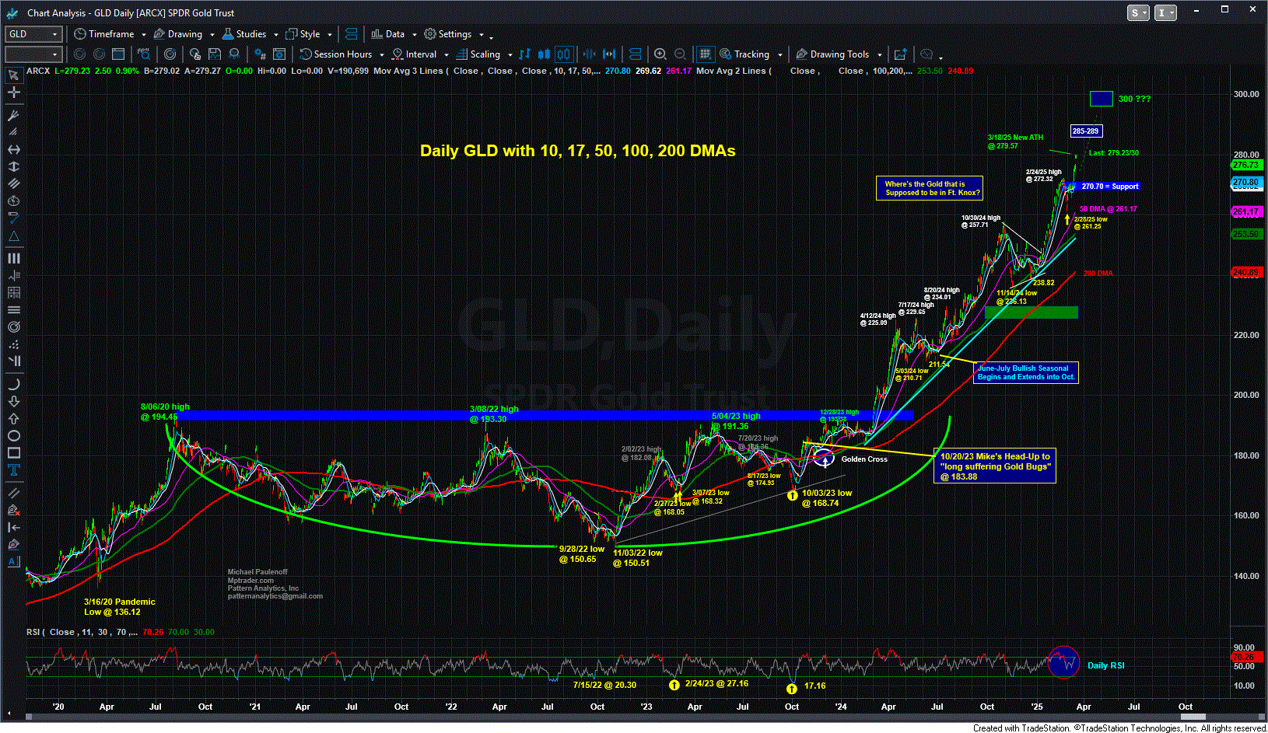Open the Interval menu
This screenshot has width=1268, height=733.
415,54
